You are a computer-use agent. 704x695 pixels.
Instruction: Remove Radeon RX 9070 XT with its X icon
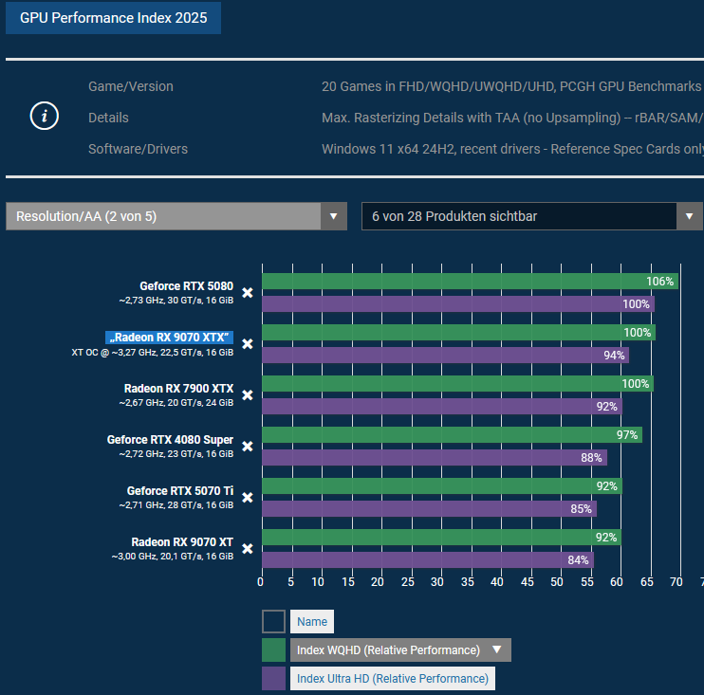tap(248, 548)
